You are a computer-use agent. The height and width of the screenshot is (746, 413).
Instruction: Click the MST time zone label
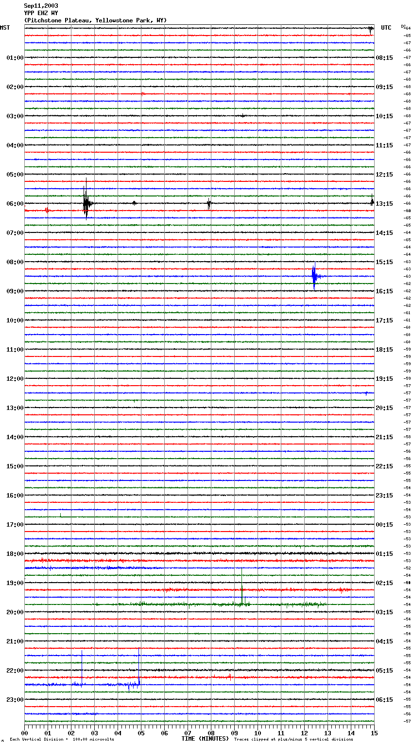tap(5, 28)
